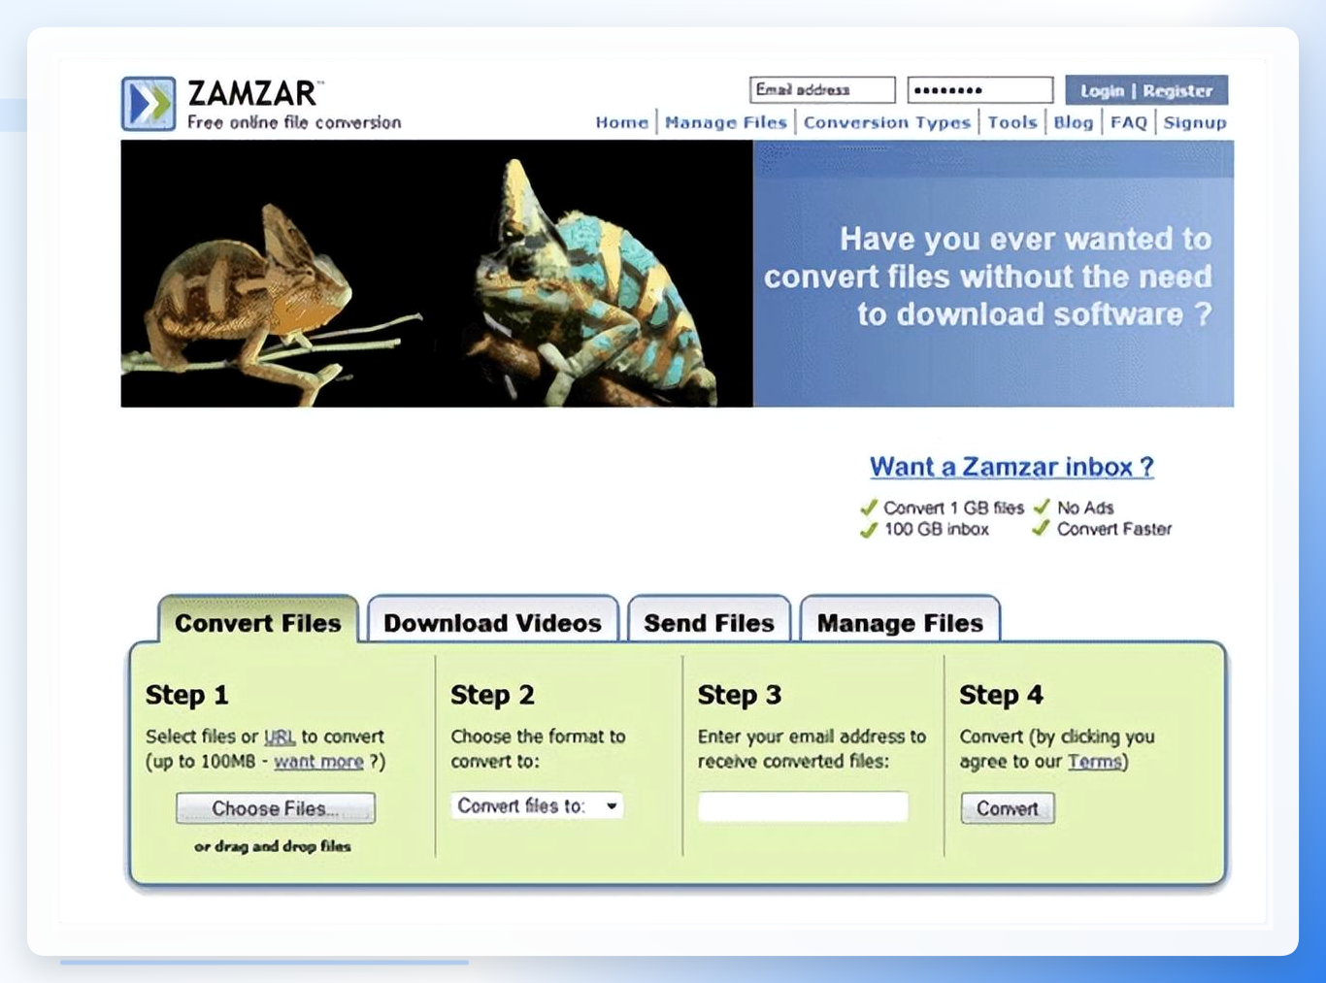Expand the 'Convert files to' dropdown
The height and width of the screenshot is (983, 1326).
537,805
